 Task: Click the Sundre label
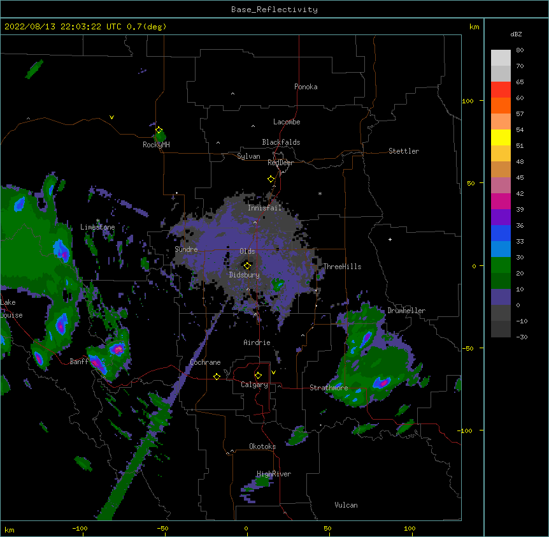[x=186, y=249]
